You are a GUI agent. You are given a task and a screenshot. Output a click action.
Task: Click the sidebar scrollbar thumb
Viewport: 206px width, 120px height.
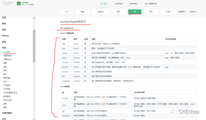pos(34,46)
